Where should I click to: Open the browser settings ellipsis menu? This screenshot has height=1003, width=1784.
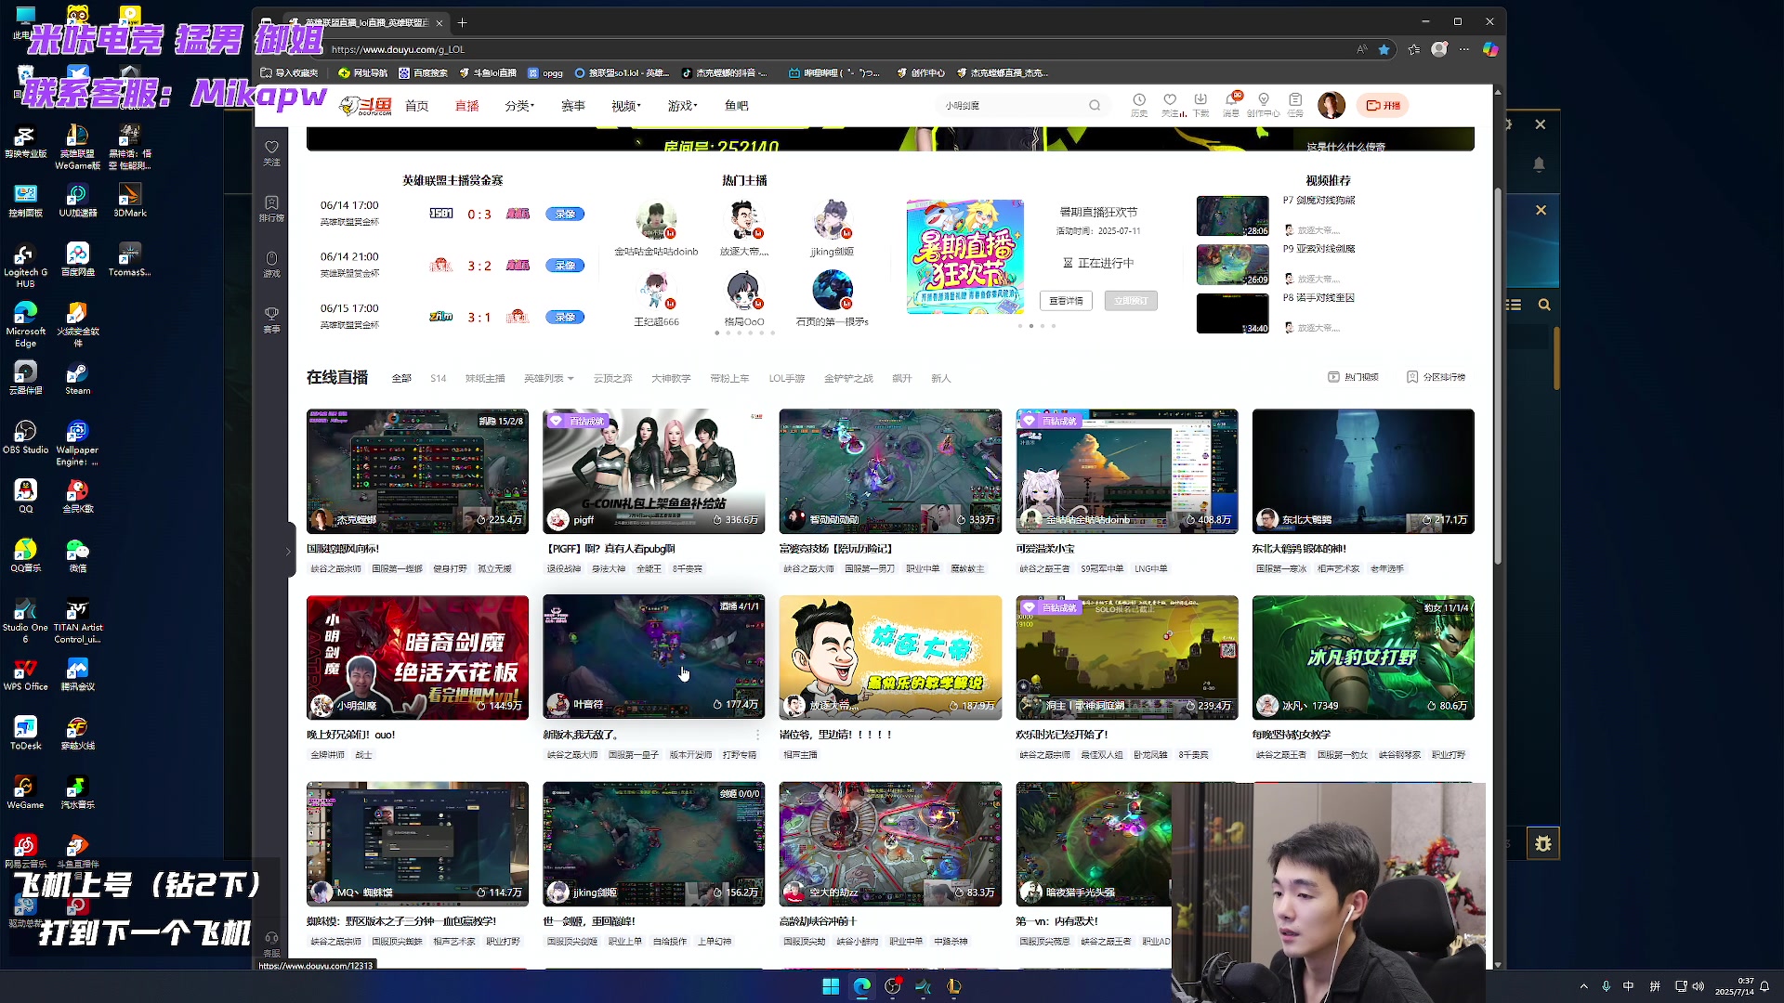[1464, 49]
